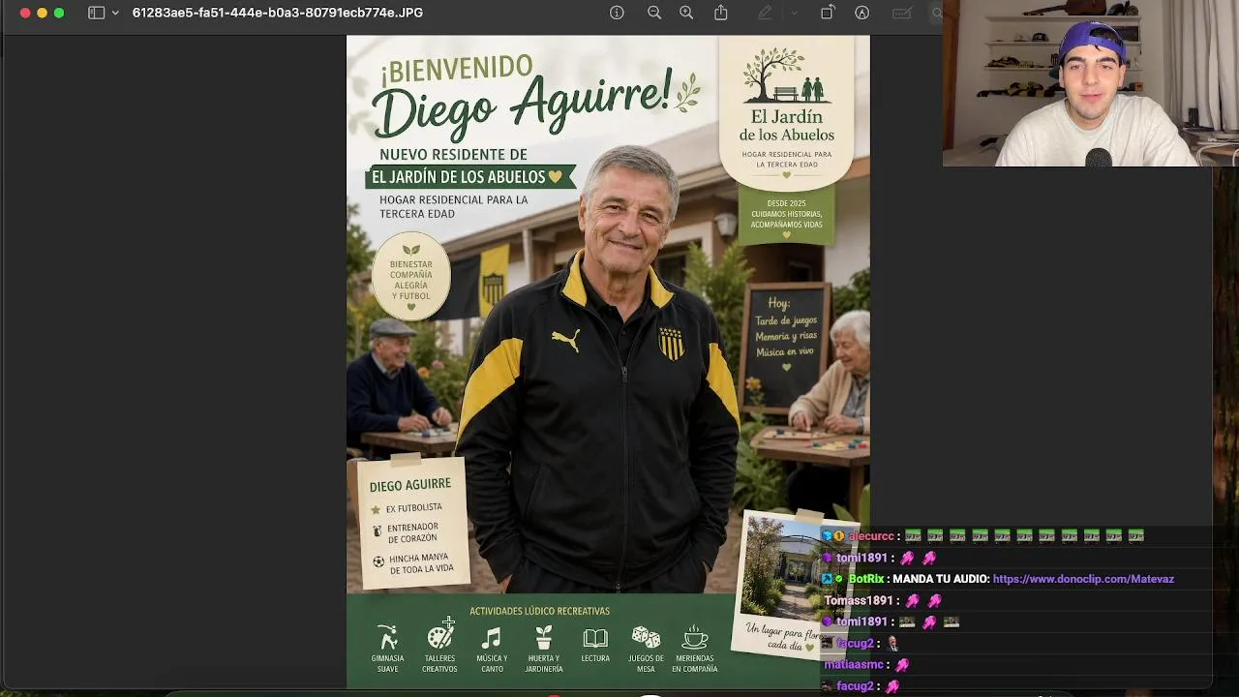Open the highlight color dropdown arrow
The height and width of the screenshot is (697, 1239).
pyautogui.click(x=794, y=13)
